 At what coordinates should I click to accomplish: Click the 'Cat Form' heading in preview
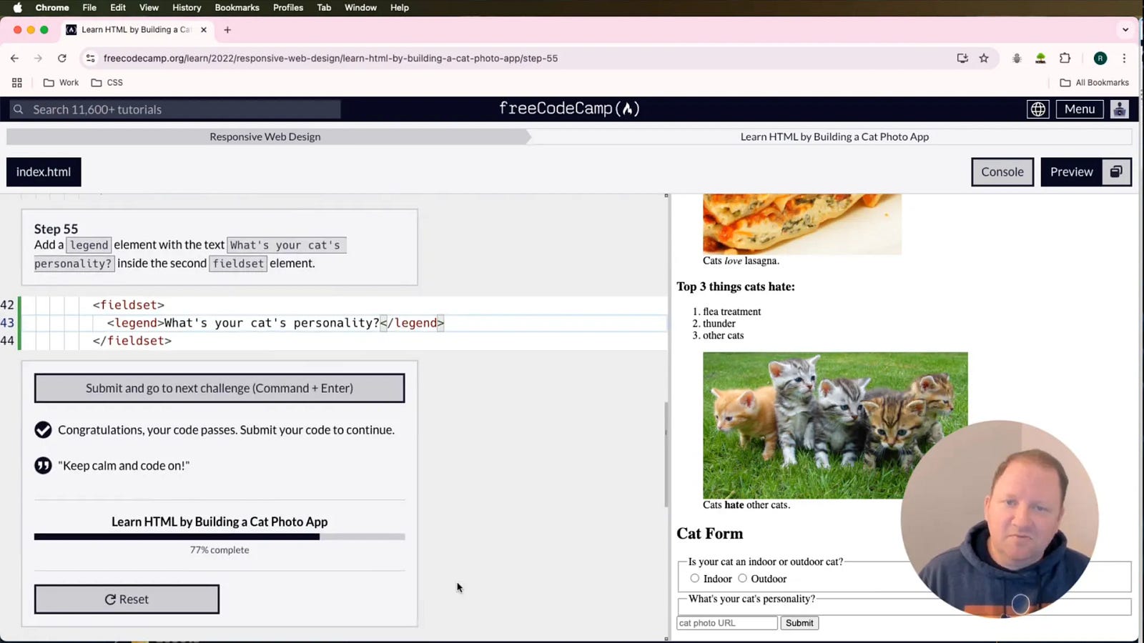pyautogui.click(x=710, y=534)
